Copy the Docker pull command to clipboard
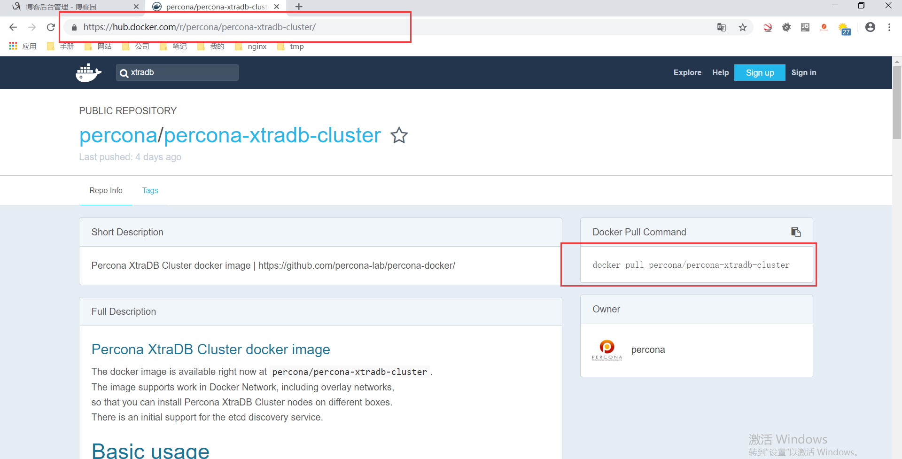The image size is (902, 459). click(796, 232)
